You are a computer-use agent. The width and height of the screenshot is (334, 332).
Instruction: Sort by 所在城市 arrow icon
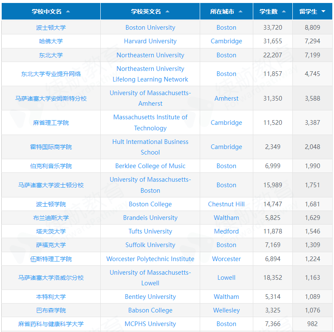pyautogui.click(x=241, y=11)
